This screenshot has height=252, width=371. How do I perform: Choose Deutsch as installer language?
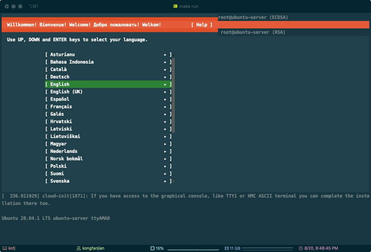60,77
